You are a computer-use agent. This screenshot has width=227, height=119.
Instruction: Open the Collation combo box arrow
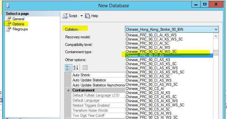[216, 29]
